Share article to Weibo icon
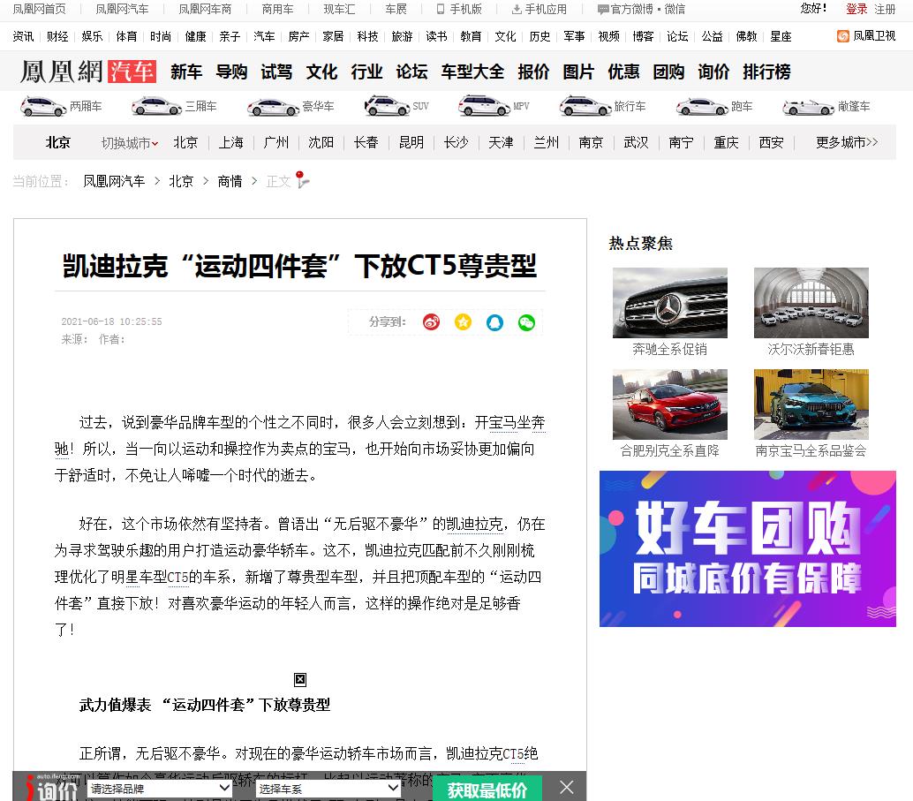Screen dimensions: 913x801 pos(431,322)
